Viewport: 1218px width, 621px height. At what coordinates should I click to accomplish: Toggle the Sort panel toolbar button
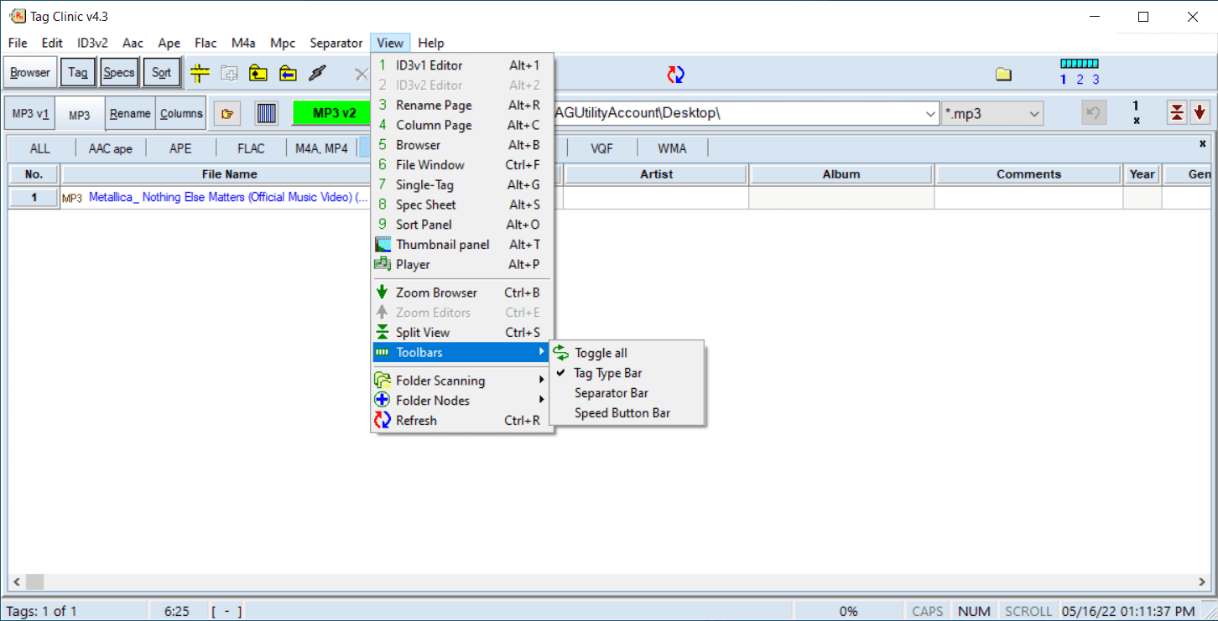pos(162,73)
